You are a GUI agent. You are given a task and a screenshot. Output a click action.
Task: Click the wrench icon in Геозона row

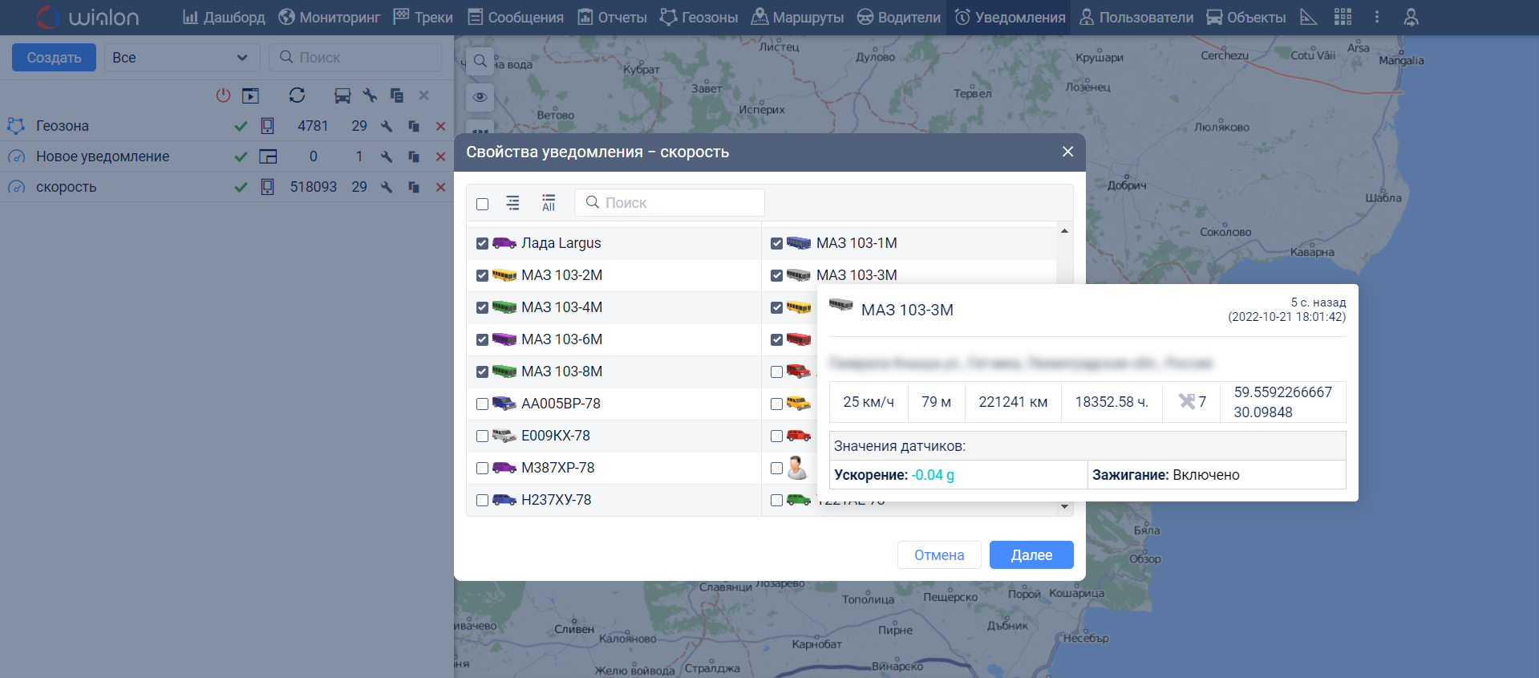point(387,126)
